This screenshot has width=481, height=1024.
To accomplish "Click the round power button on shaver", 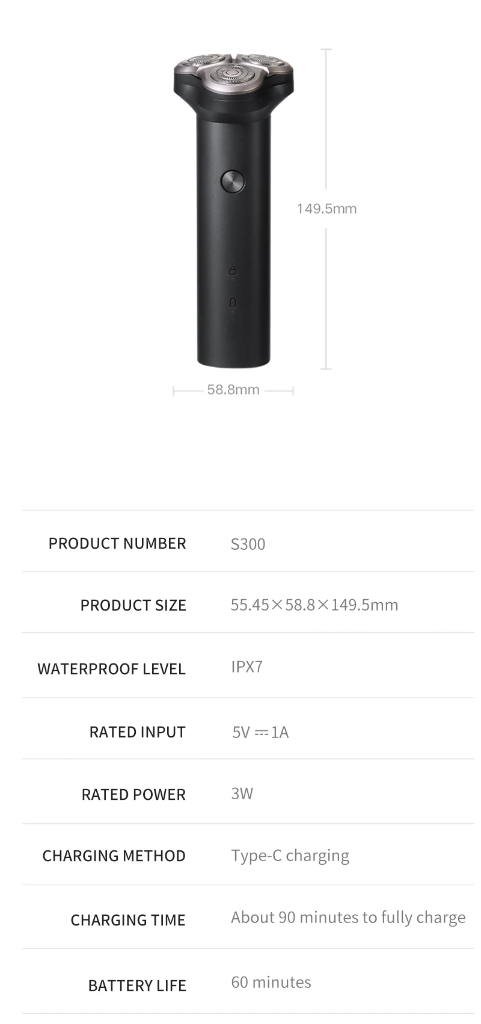I will 233,180.
